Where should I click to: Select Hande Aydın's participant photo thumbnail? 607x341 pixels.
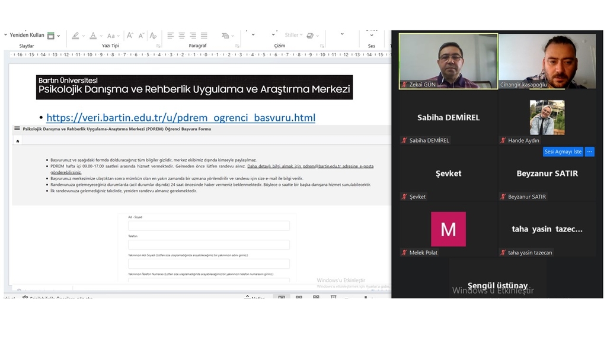click(x=547, y=117)
